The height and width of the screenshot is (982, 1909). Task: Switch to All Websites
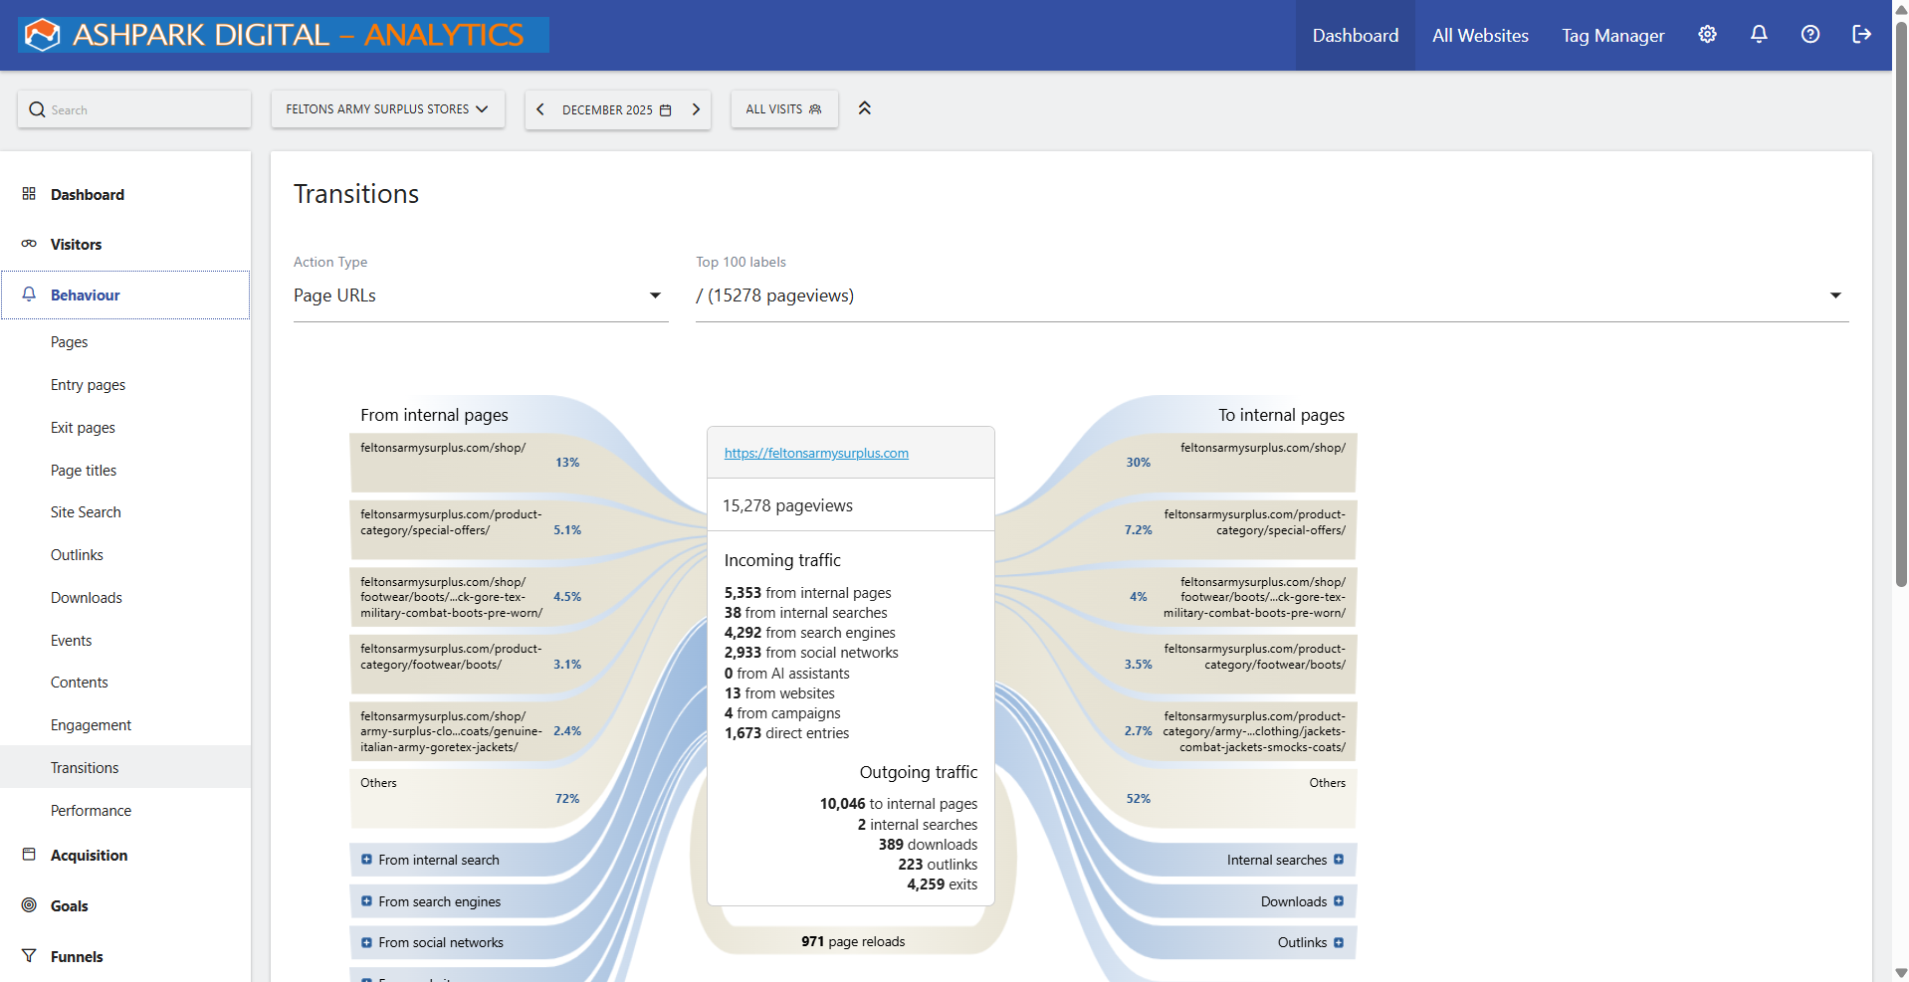coord(1480,35)
